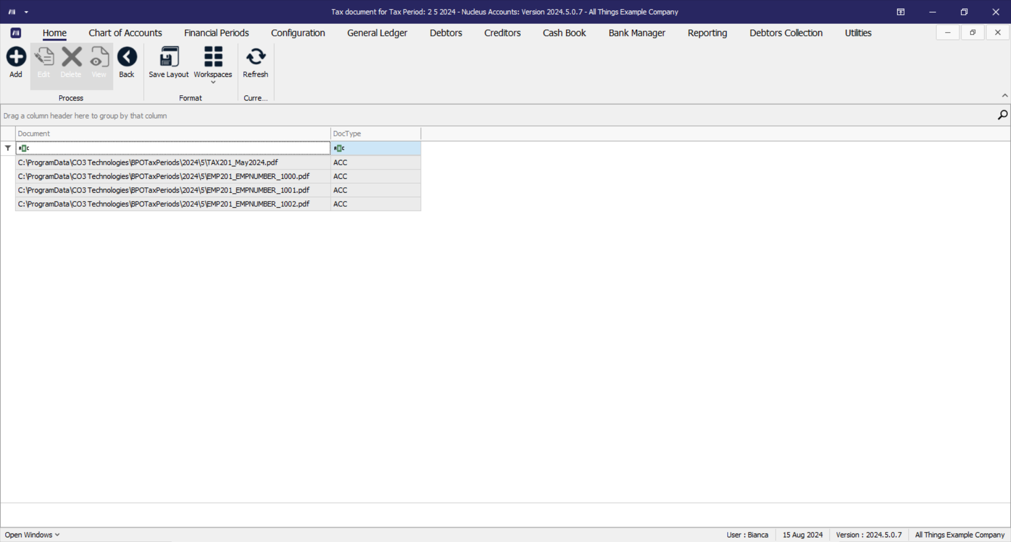This screenshot has height=542, width=1011.
Task: Close the inner document window
Action: point(998,33)
